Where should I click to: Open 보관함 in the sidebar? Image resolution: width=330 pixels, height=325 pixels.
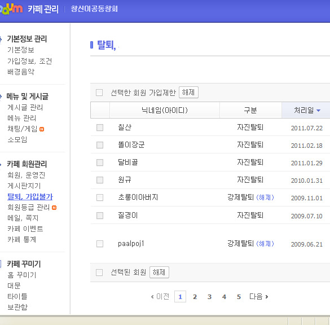17,307
